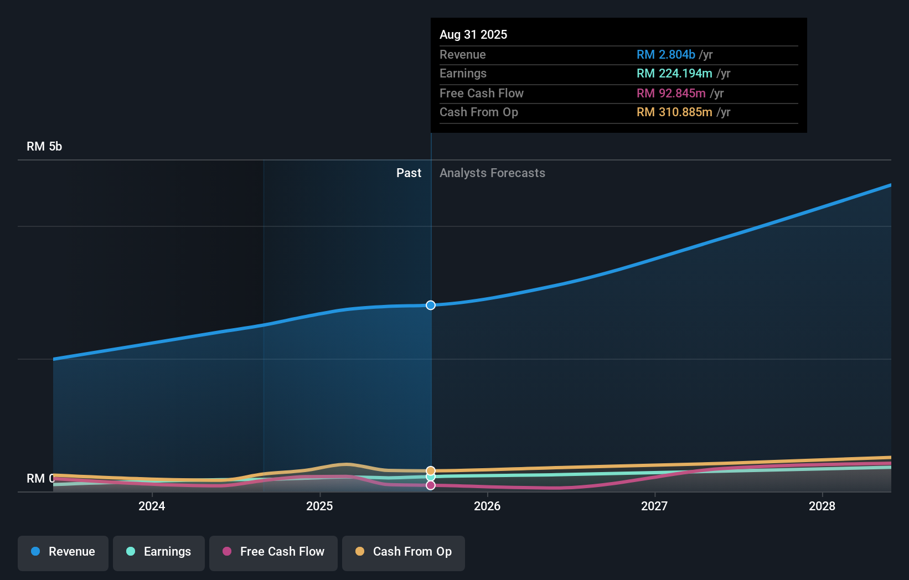Click the orange Cash From Op legend dot
The height and width of the screenshot is (580, 909).
(360, 552)
